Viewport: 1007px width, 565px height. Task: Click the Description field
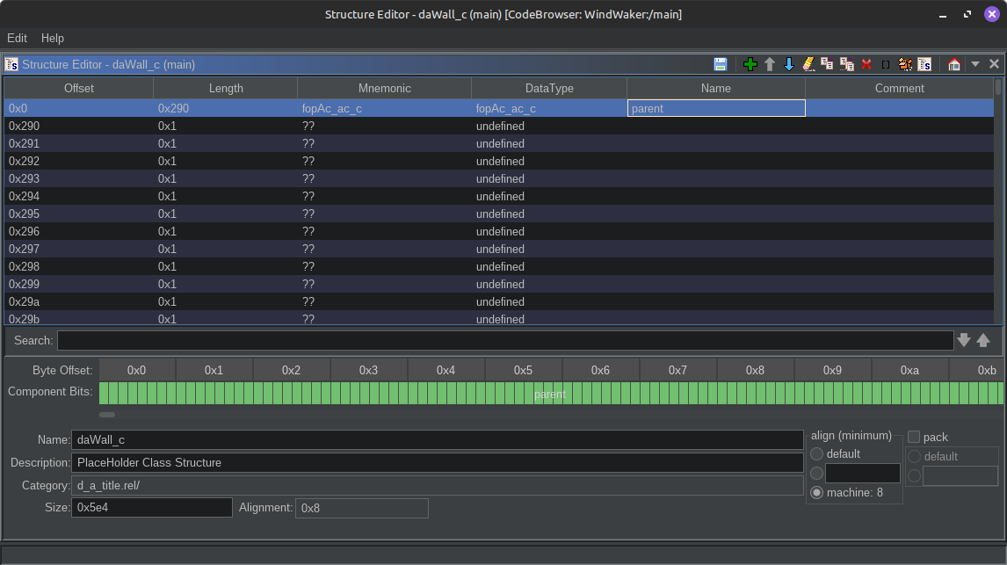click(x=437, y=463)
